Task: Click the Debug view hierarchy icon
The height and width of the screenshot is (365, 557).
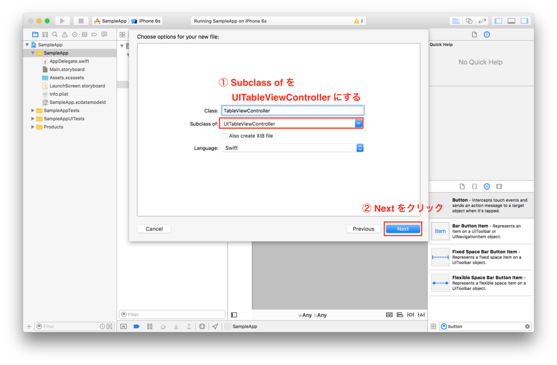Action: [202, 326]
